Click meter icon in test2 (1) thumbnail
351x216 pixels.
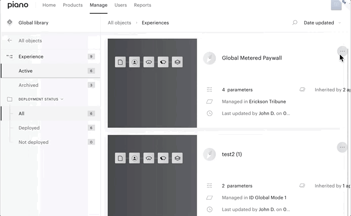(x=149, y=158)
